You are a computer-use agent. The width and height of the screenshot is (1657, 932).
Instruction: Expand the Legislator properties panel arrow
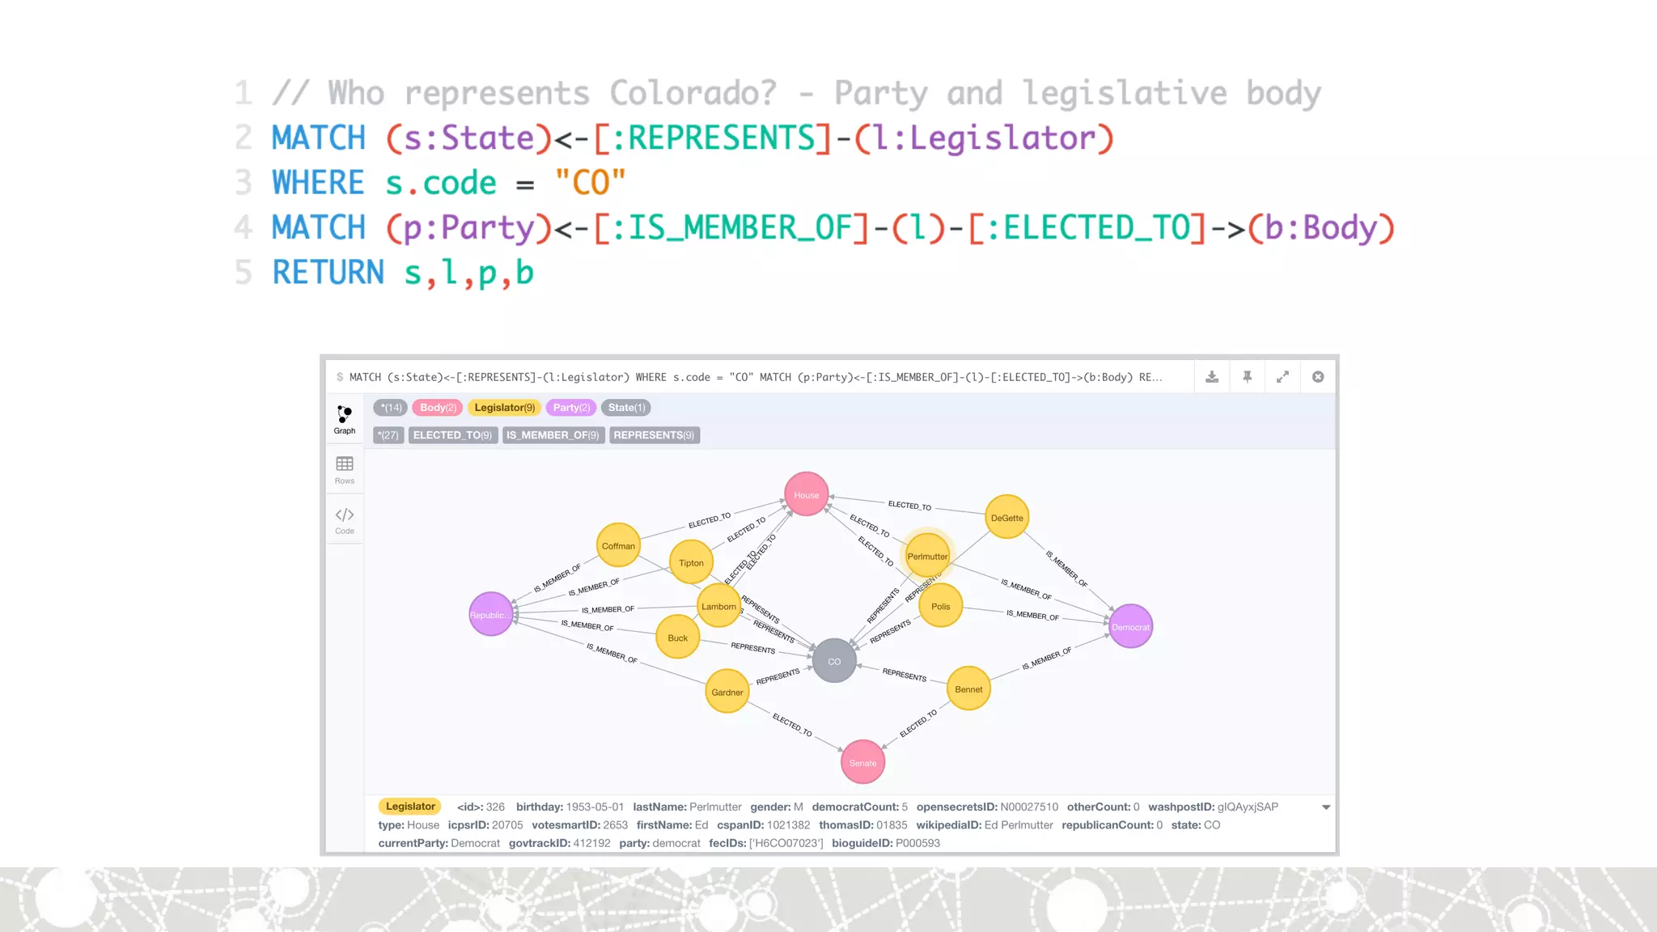[1326, 807]
